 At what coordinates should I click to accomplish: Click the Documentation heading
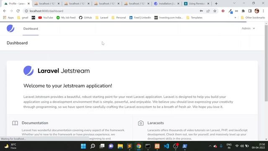(35, 123)
